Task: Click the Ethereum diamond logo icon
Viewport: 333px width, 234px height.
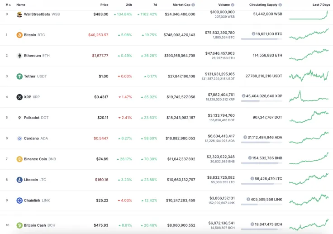Action: 19,56
